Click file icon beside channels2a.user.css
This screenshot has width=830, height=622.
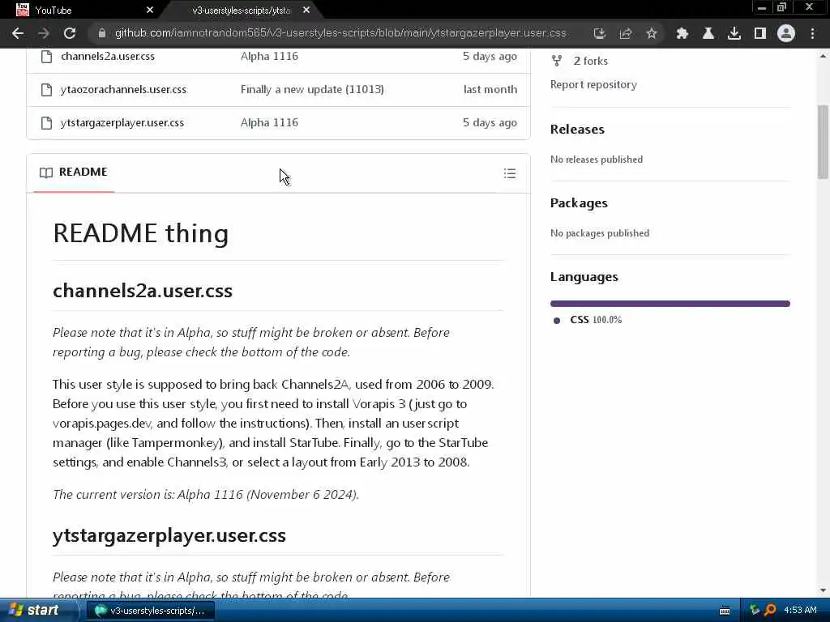[46, 56]
